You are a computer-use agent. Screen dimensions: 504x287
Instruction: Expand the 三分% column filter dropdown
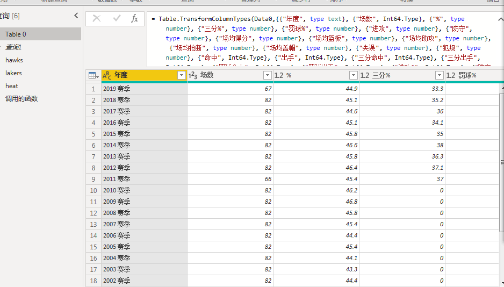(439, 76)
